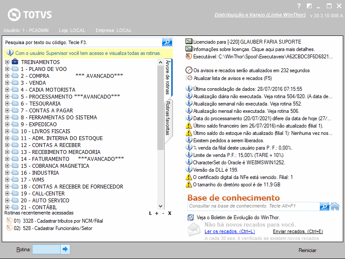Expand the 14 - FATURAMENTO node

[7, 159]
